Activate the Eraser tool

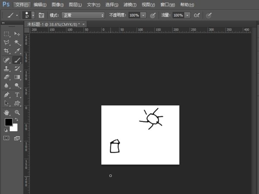[7, 77]
